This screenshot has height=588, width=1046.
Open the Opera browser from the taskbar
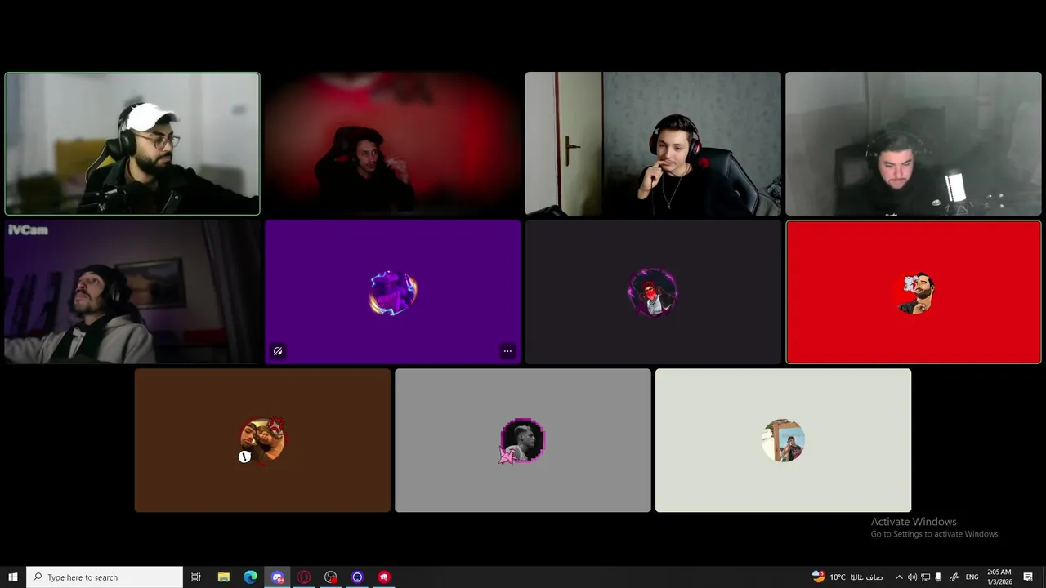[x=304, y=577]
